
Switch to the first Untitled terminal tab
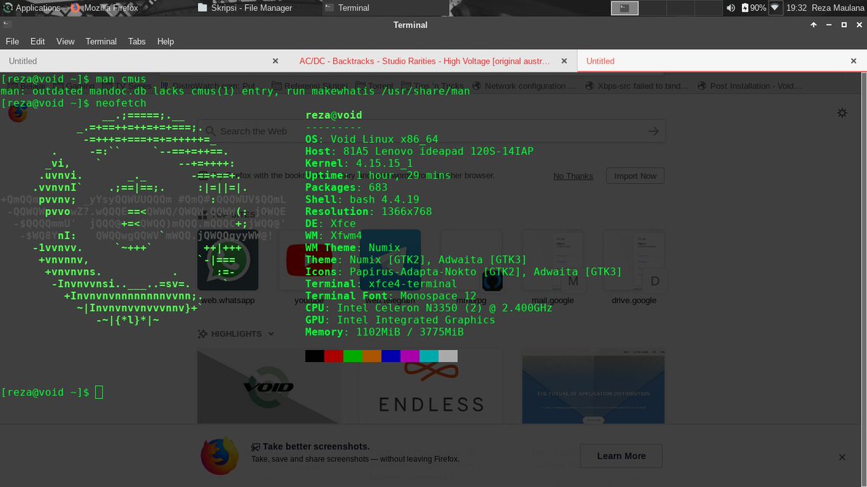point(144,61)
